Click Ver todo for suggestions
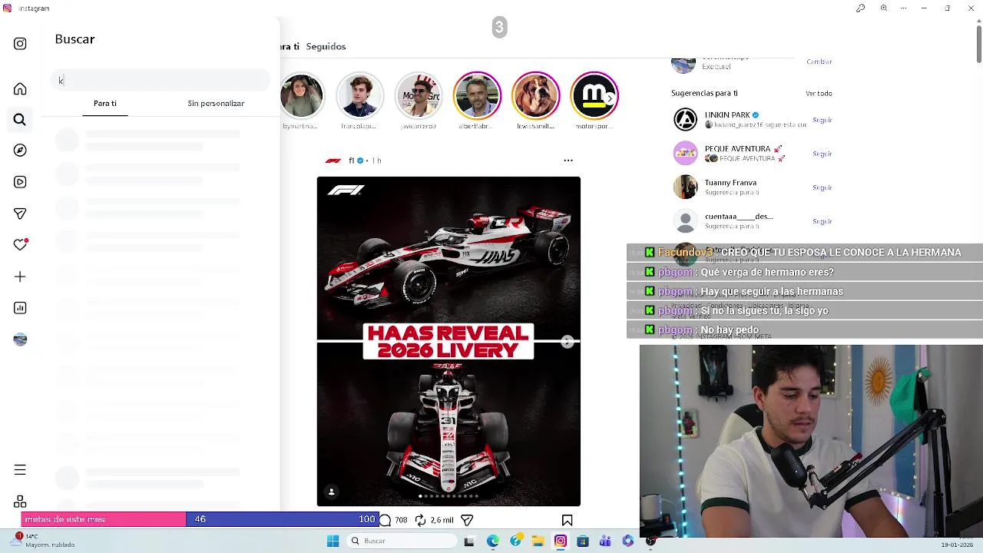 (x=819, y=93)
